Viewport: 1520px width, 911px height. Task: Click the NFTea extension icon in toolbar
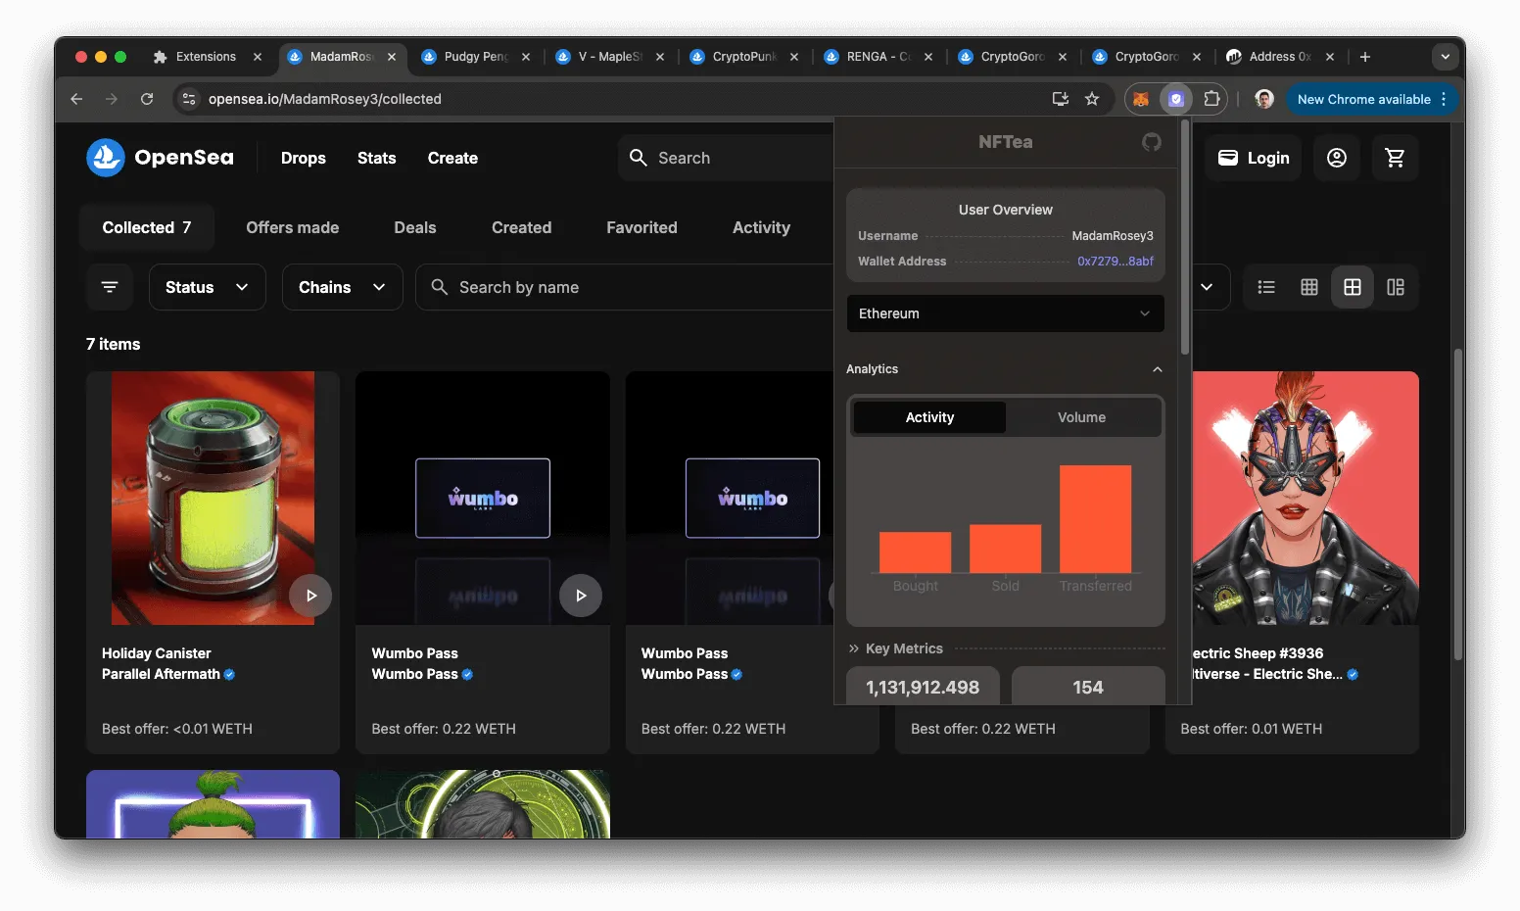(x=1176, y=99)
